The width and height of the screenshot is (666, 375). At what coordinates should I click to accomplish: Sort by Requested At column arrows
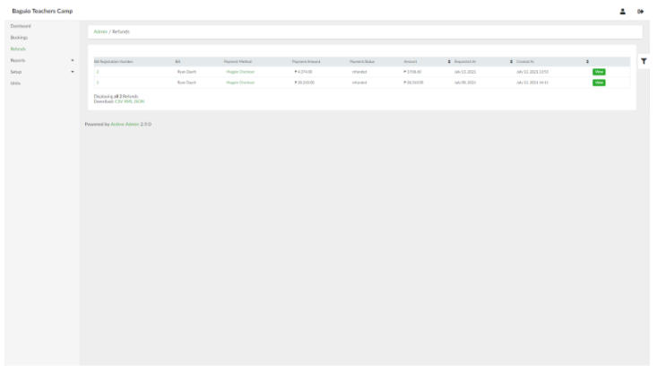pyautogui.click(x=511, y=61)
